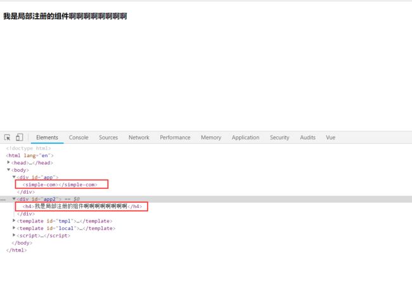Click the rendered heading 我是局部注册的组件
The height and width of the screenshot is (282, 412).
pos(65,16)
